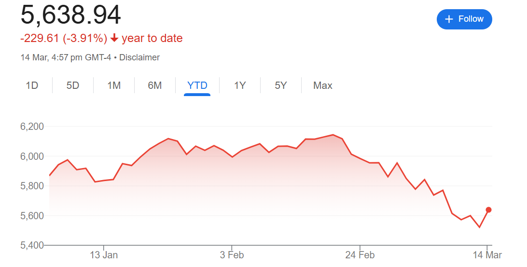
Task: Select the 5D time range tab
Action: (x=73, y=86)
